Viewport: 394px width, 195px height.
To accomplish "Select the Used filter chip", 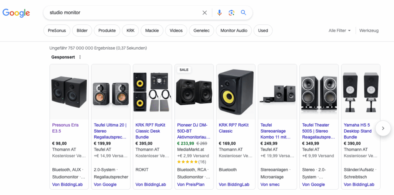I will [263, 31].
